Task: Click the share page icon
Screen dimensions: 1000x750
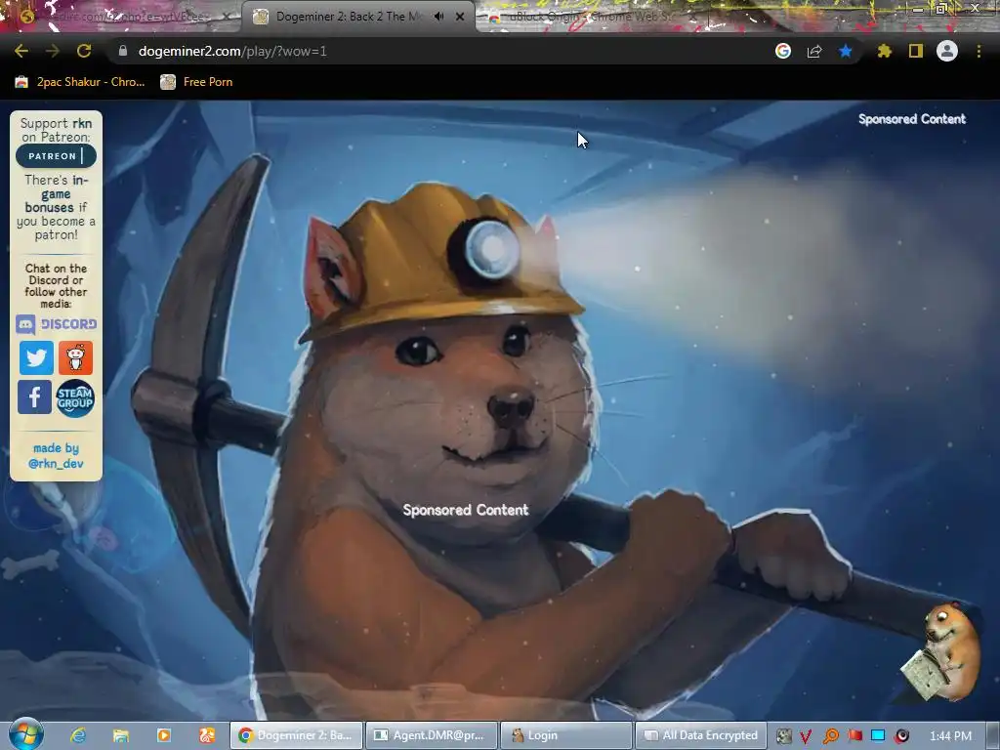Action: click(x=814, y=51)
